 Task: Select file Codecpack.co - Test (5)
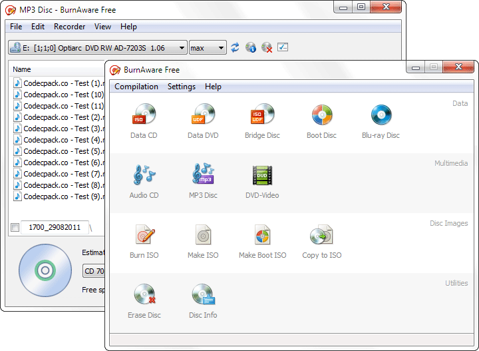(59, 151)
